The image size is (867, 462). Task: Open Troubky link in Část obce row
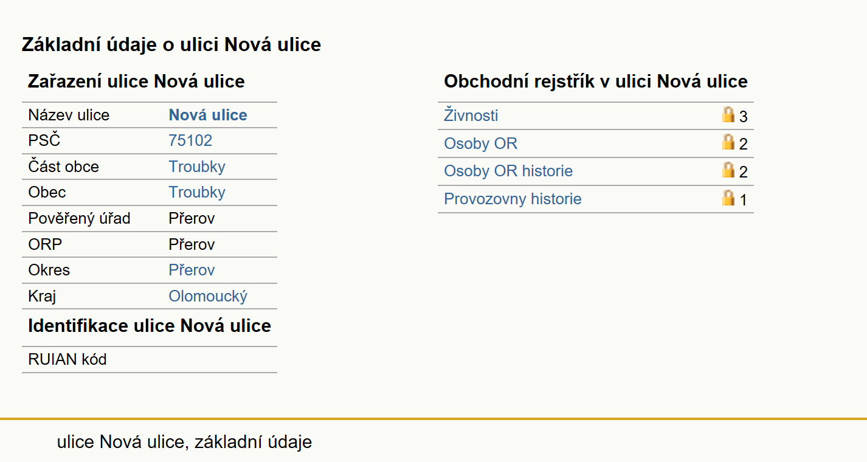pyautogui.click(x=197, y=167)
